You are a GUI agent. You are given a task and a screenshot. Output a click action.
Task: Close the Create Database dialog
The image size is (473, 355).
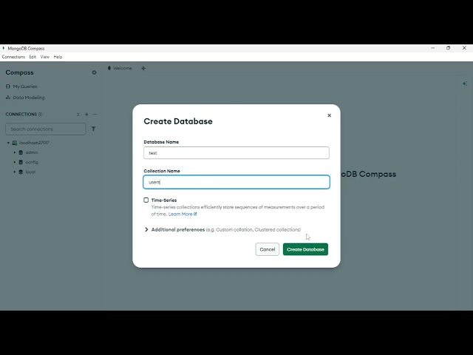pyautogui.click(x=329, y=115)
